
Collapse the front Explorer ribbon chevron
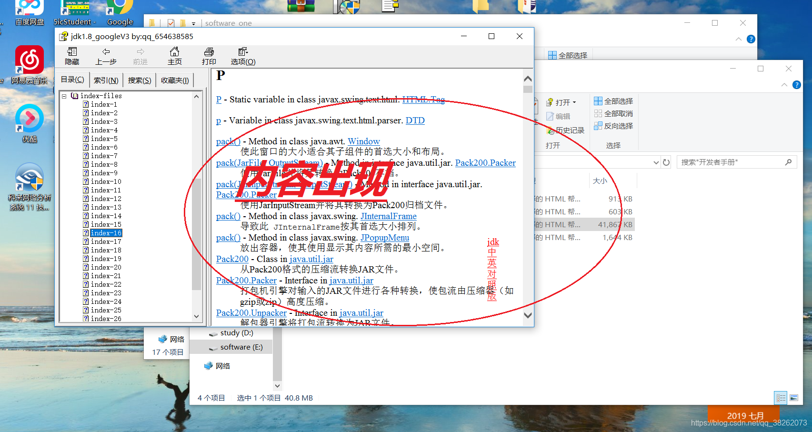pyautogui.click(x=784, y=85)
